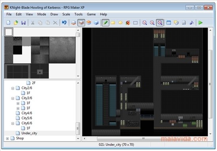Expand the Shop map tree node
This screenshot has width=217, height=151.
pyautogui.click(x=8, y=138)
